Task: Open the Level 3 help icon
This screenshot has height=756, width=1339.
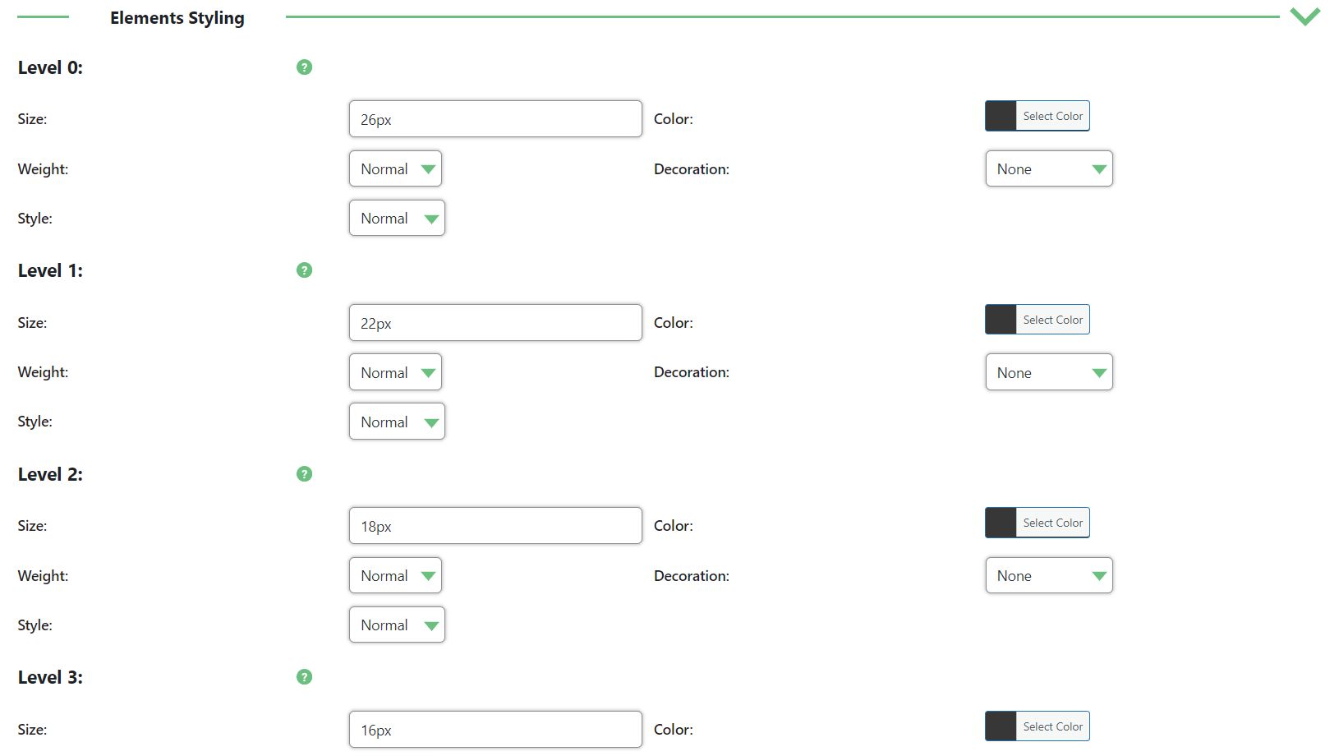Action: point(304,677)
